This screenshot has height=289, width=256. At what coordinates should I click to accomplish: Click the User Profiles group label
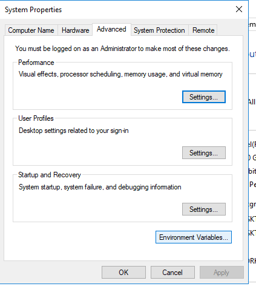pos(36,118)
